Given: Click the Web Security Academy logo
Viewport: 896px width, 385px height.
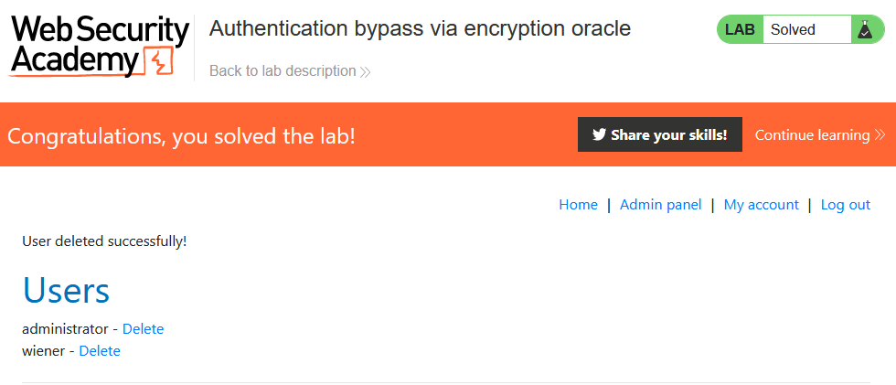Looking at the screenshot, I should [99, 46].
